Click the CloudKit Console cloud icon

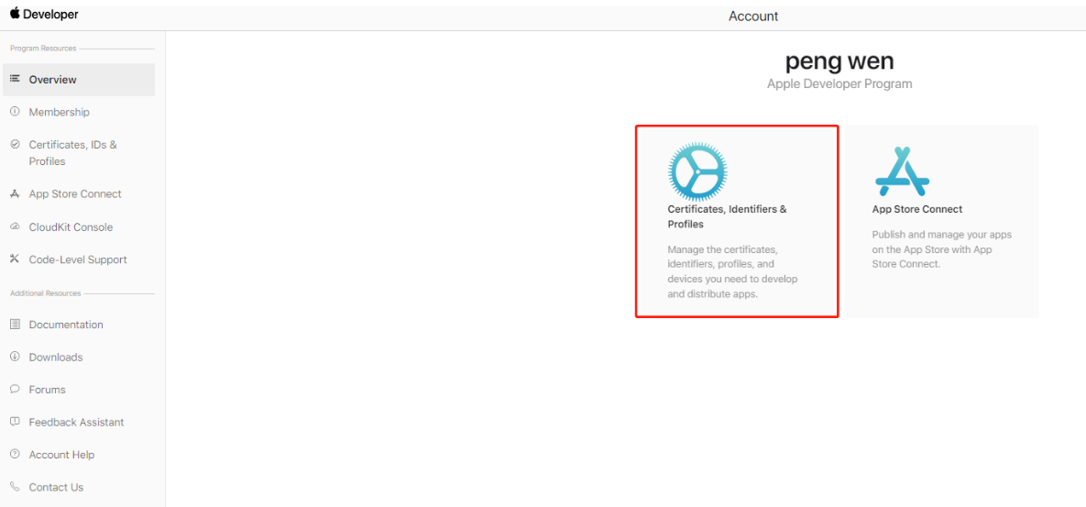pyautogui.click(x=15, y=226)
